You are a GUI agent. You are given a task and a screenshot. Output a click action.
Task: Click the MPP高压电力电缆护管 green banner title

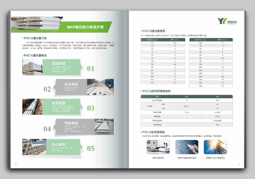point(85,27)
